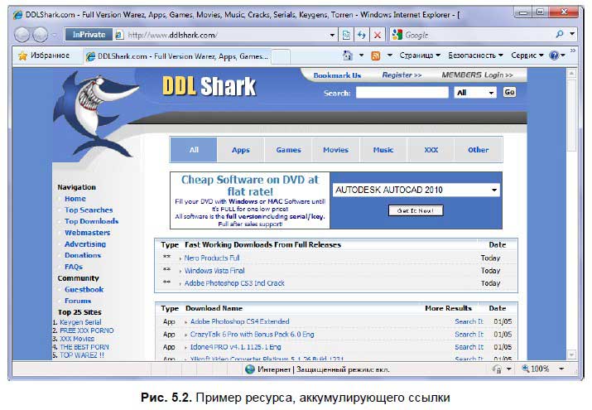Click the Bookmark Us link
592x410 pixels.
(337, 75)
